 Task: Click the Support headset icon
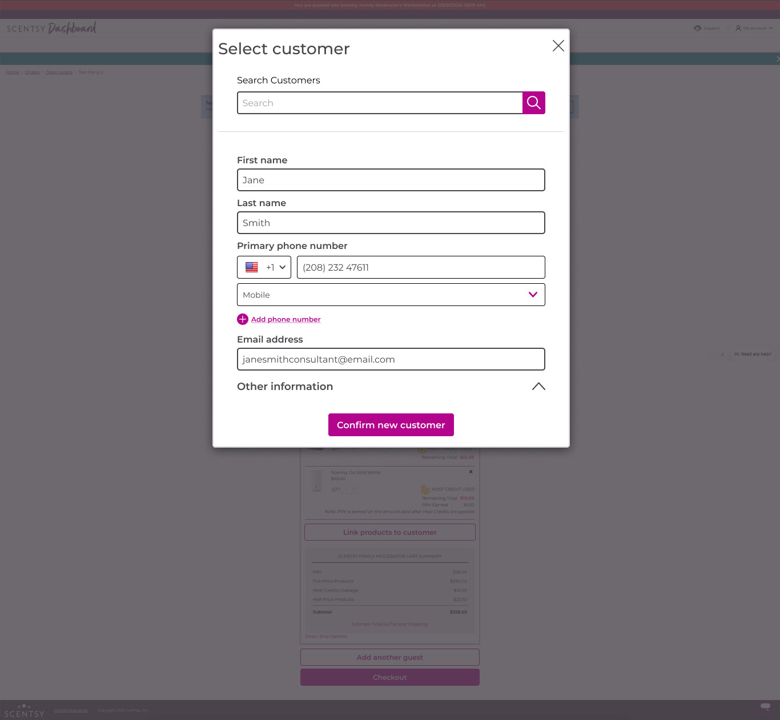[697, 28]
